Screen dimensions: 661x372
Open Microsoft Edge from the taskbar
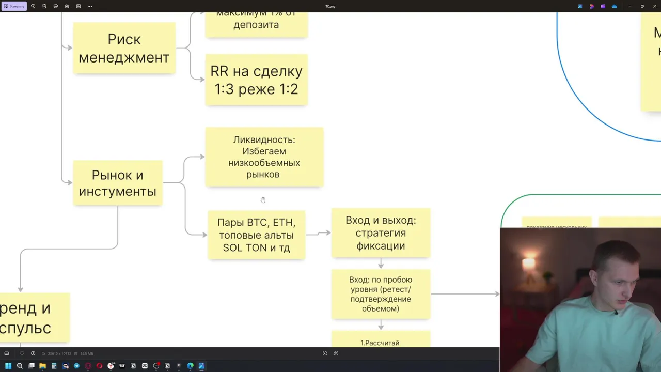point(190,366)
